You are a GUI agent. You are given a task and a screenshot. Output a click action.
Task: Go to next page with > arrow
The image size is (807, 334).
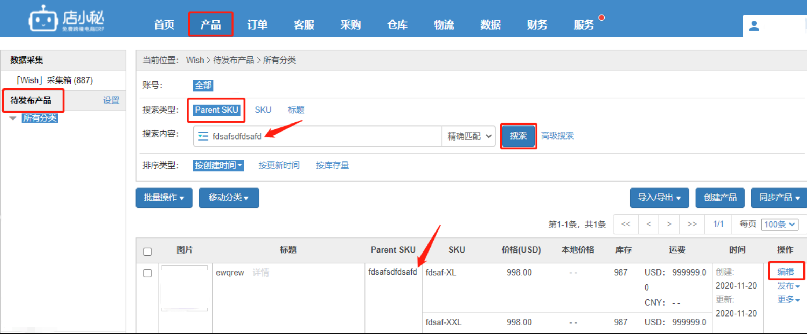[669, 224]
